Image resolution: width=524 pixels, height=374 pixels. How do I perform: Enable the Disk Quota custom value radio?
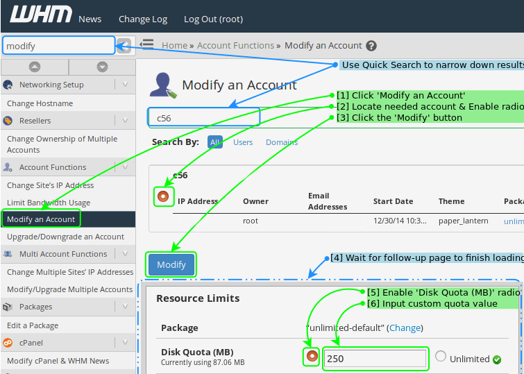pyautogui.click(x=312, y=357)
